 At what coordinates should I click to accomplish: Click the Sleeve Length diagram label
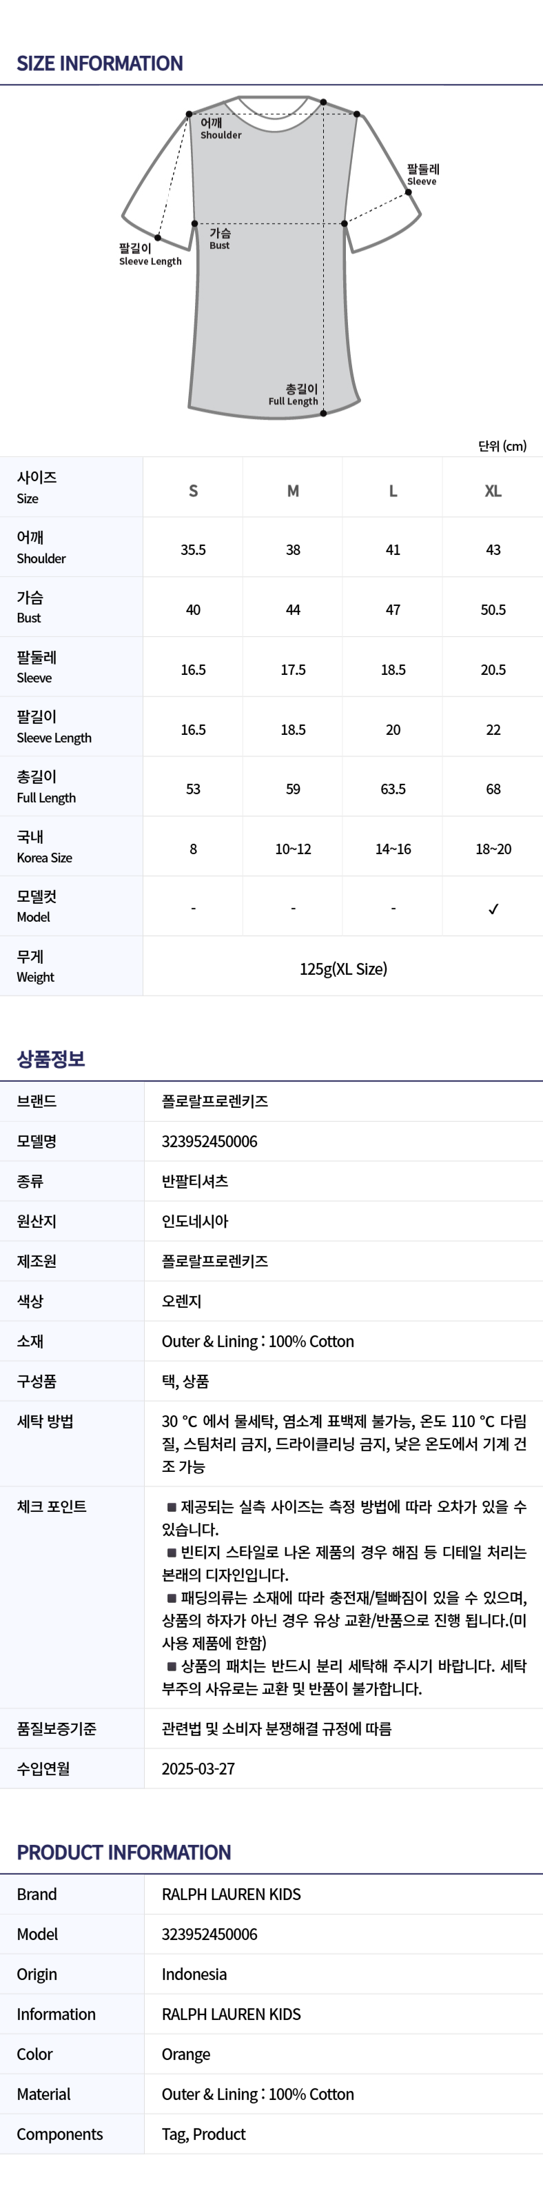pos(150,254)
